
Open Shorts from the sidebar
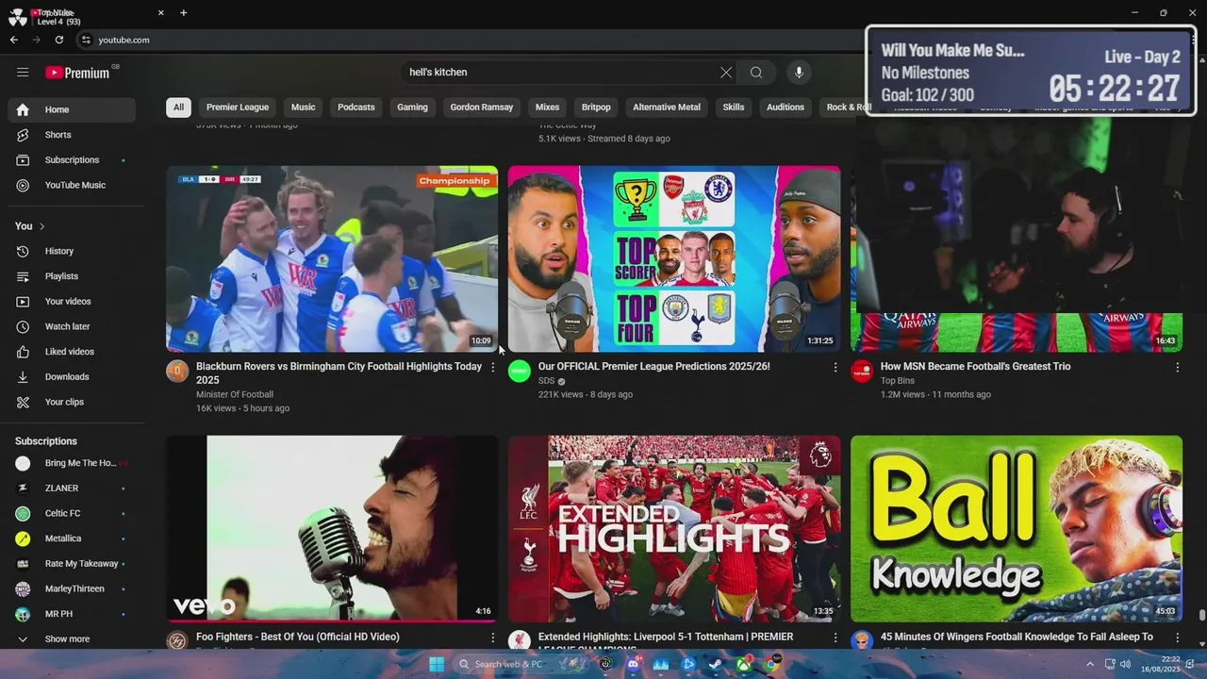[x=72, y=135]
